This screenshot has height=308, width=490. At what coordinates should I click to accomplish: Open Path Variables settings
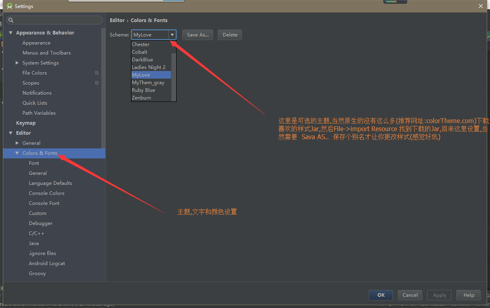(x=39, y=113)
